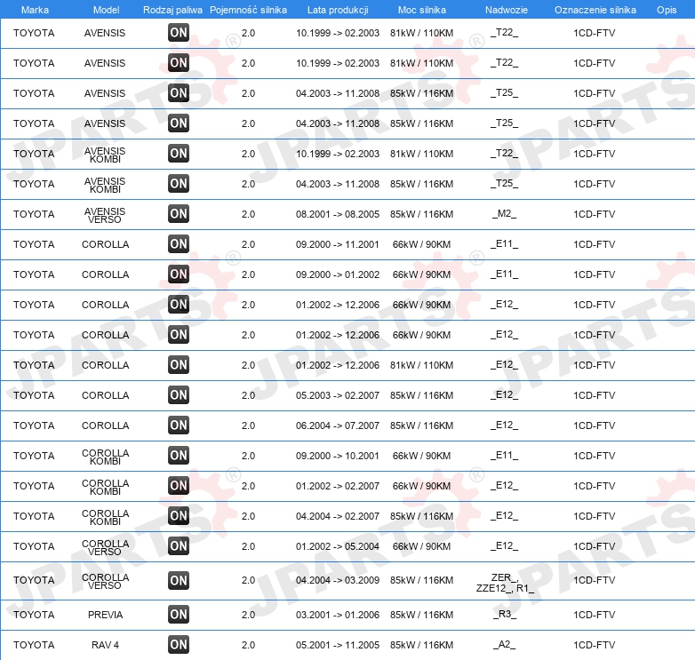The width and height of the screenshot is (695, 660).
Task: Select the date range 06.2004 -> 07.2007
Action: click(x=338, y=425)
